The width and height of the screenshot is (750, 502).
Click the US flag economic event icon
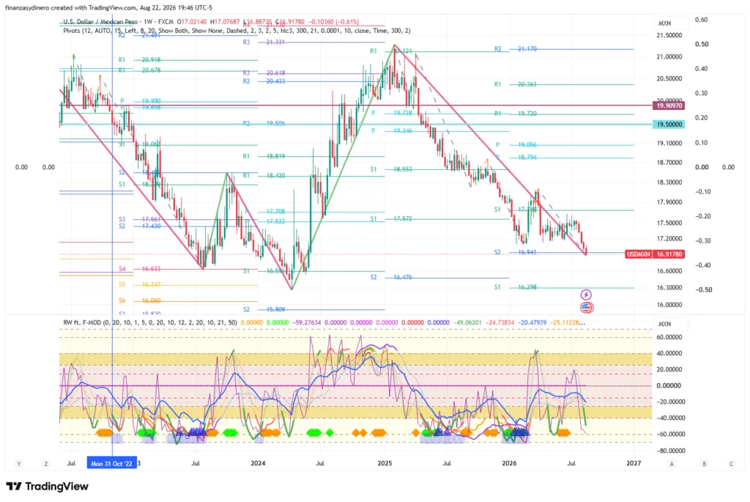[x=587, y=307]
